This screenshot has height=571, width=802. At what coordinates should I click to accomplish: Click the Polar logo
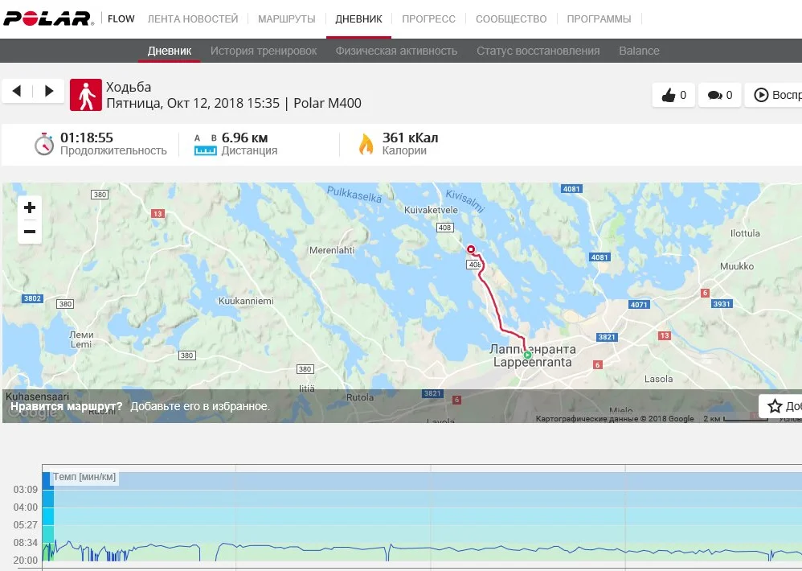(48, 18)
